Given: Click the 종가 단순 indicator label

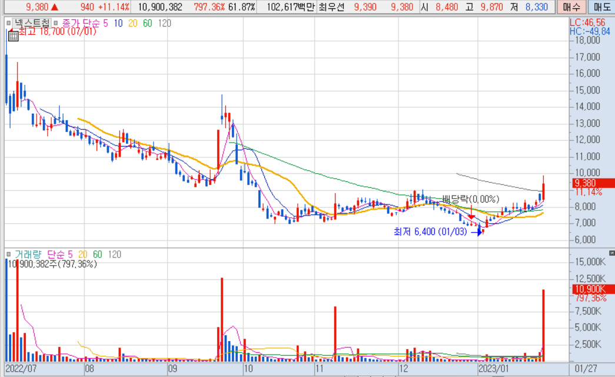Looking at the screenshot, I should coord(81,23).
